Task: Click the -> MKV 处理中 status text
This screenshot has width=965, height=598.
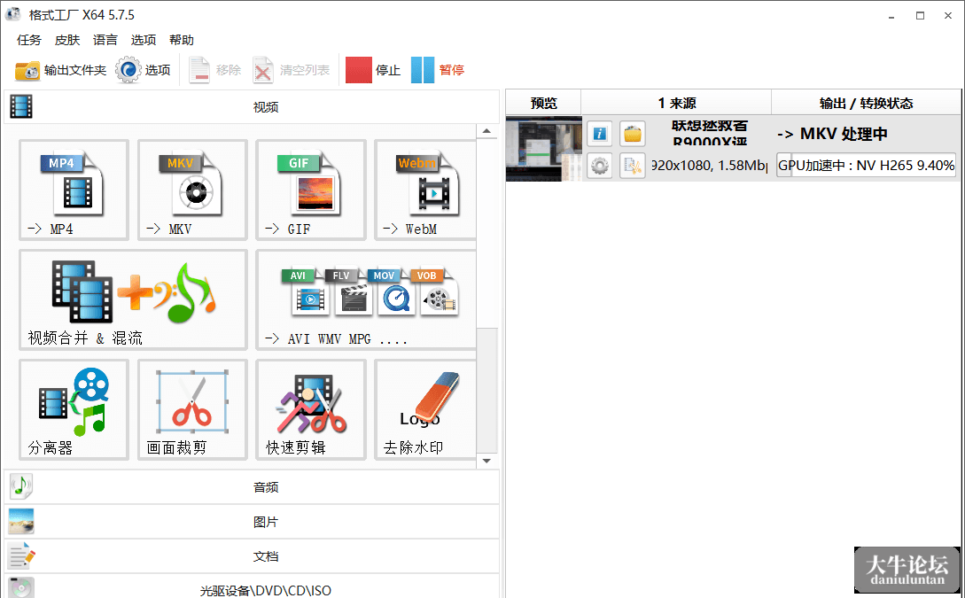Action: (832, 134)
